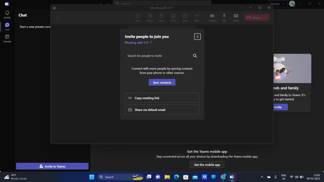Click Invite to Teams button
324x182 pixels.
[x=52, y=166]
